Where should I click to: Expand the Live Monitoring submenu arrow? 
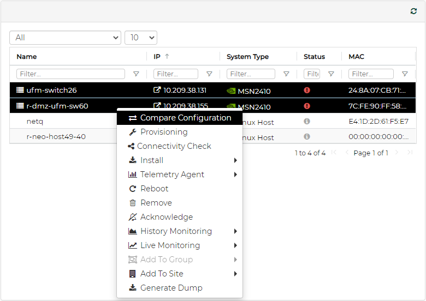coord(235,245)
